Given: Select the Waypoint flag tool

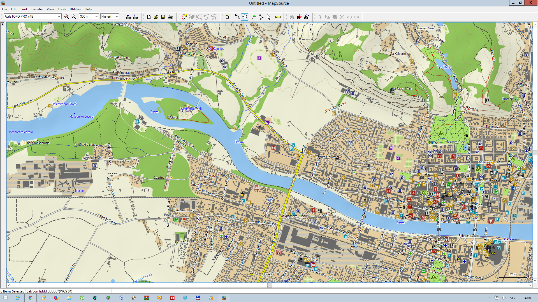Looking at the screenshot, I should click(x=254, y=17).
